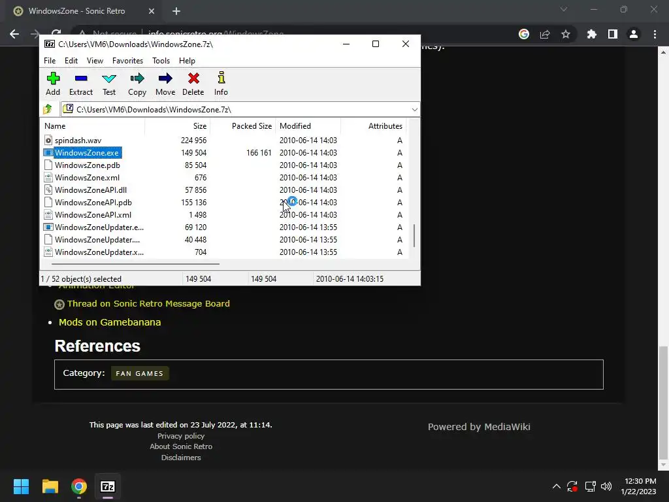
Task: Open the Disclaimers link
Action: pos(181,458)
